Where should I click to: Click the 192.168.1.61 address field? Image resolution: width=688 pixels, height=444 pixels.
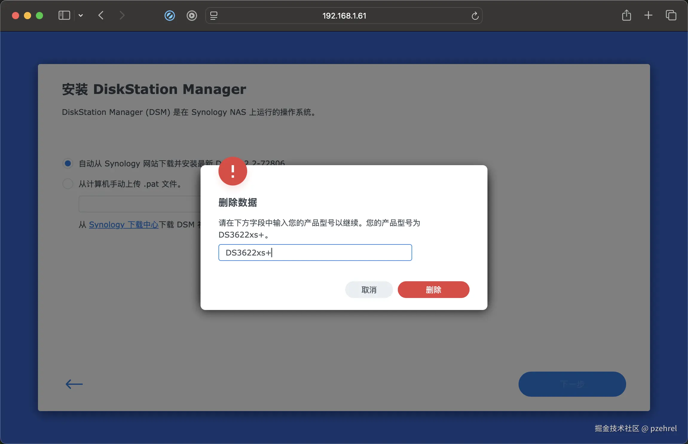click(344, 16)
